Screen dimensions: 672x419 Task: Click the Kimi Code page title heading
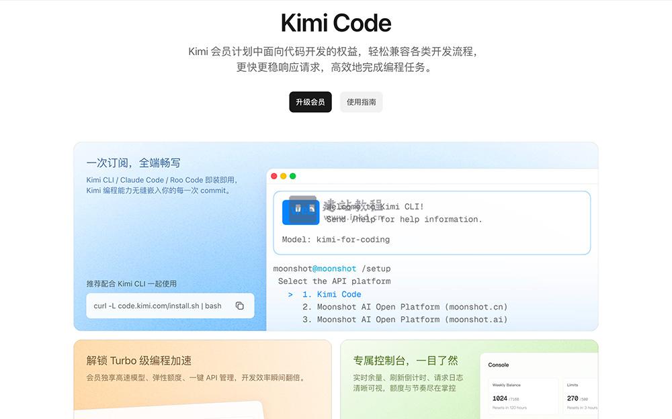(335, 22)
